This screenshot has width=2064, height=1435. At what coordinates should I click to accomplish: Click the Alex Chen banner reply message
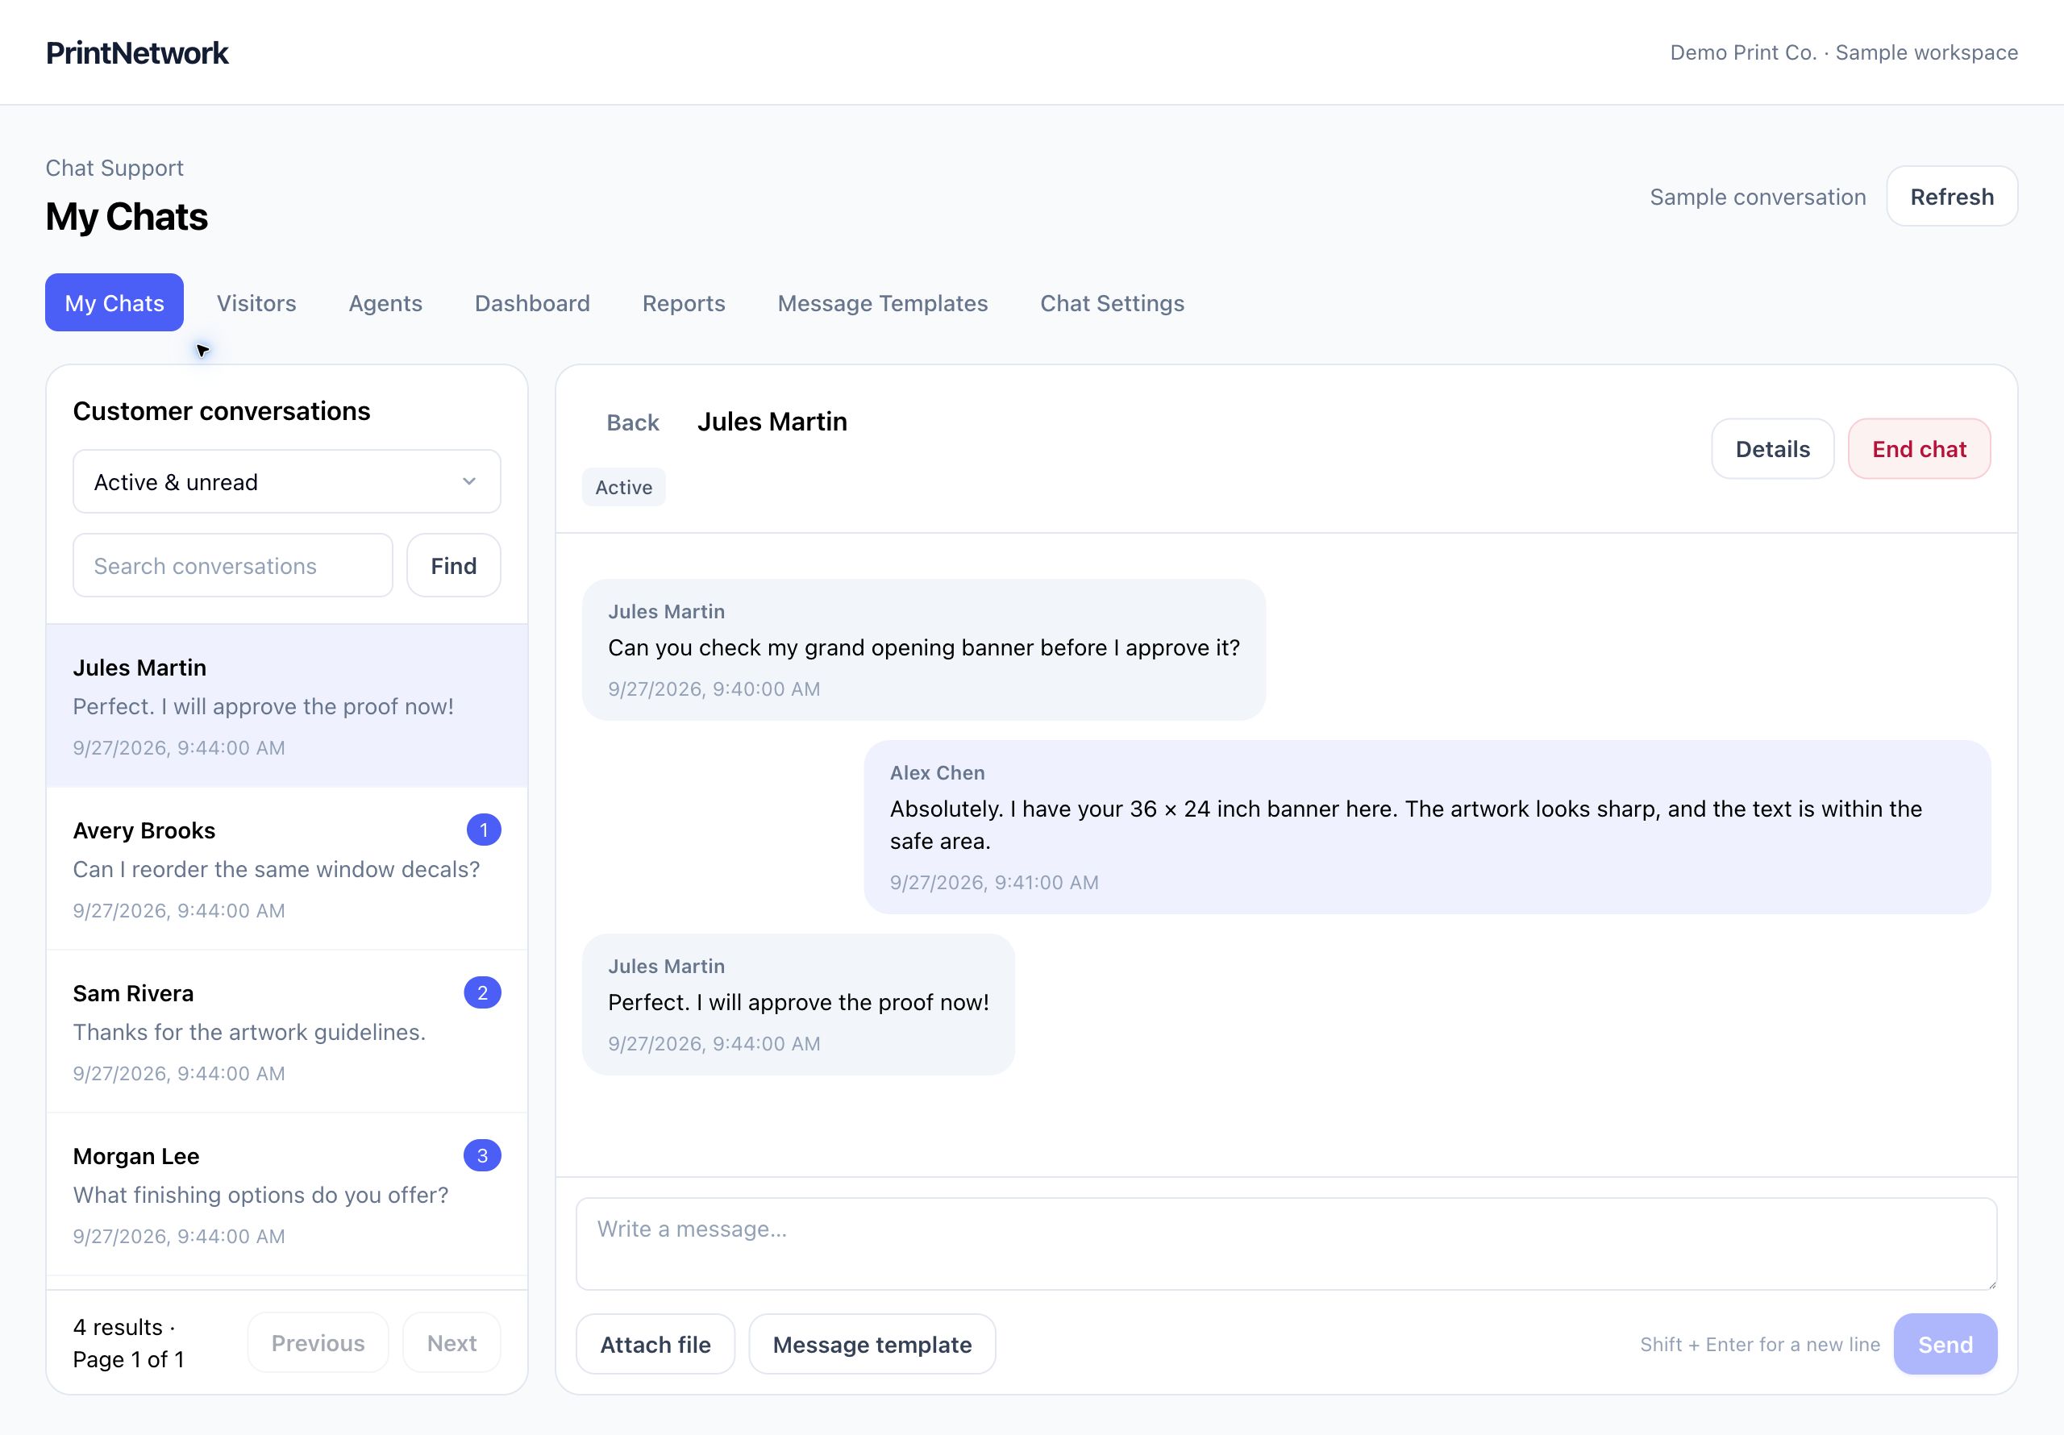coord(1428,827)
